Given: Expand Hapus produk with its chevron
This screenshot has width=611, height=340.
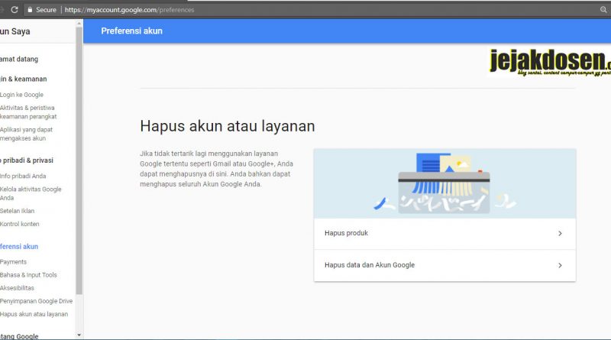Looking at the screenshot, I should (560, 234).
